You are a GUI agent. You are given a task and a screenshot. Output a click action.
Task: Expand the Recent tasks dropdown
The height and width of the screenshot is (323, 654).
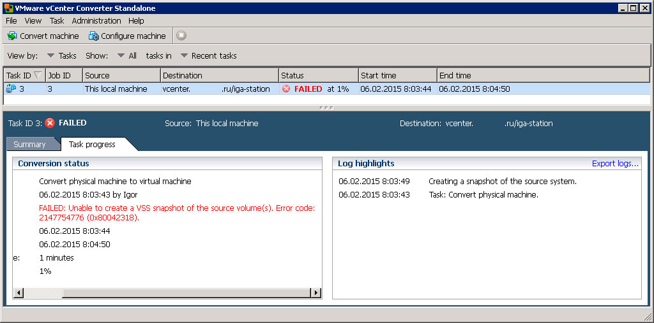209,56
